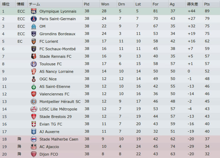Open the AS Nancy Lorraine team link

point(56,71)
